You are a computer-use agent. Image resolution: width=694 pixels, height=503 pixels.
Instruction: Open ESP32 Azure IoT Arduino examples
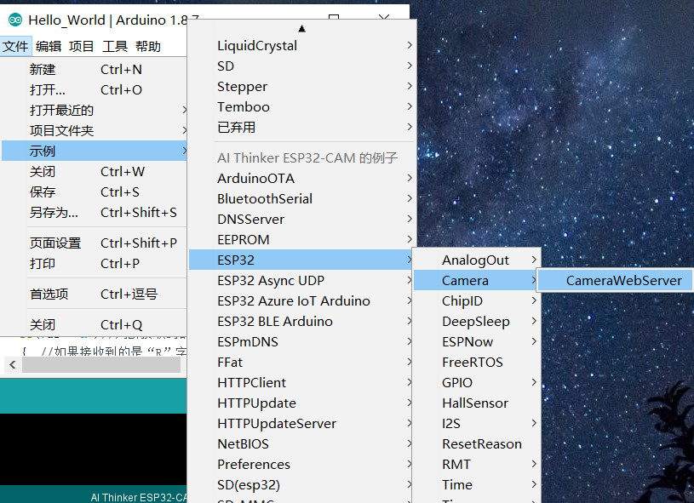[301, 300]
